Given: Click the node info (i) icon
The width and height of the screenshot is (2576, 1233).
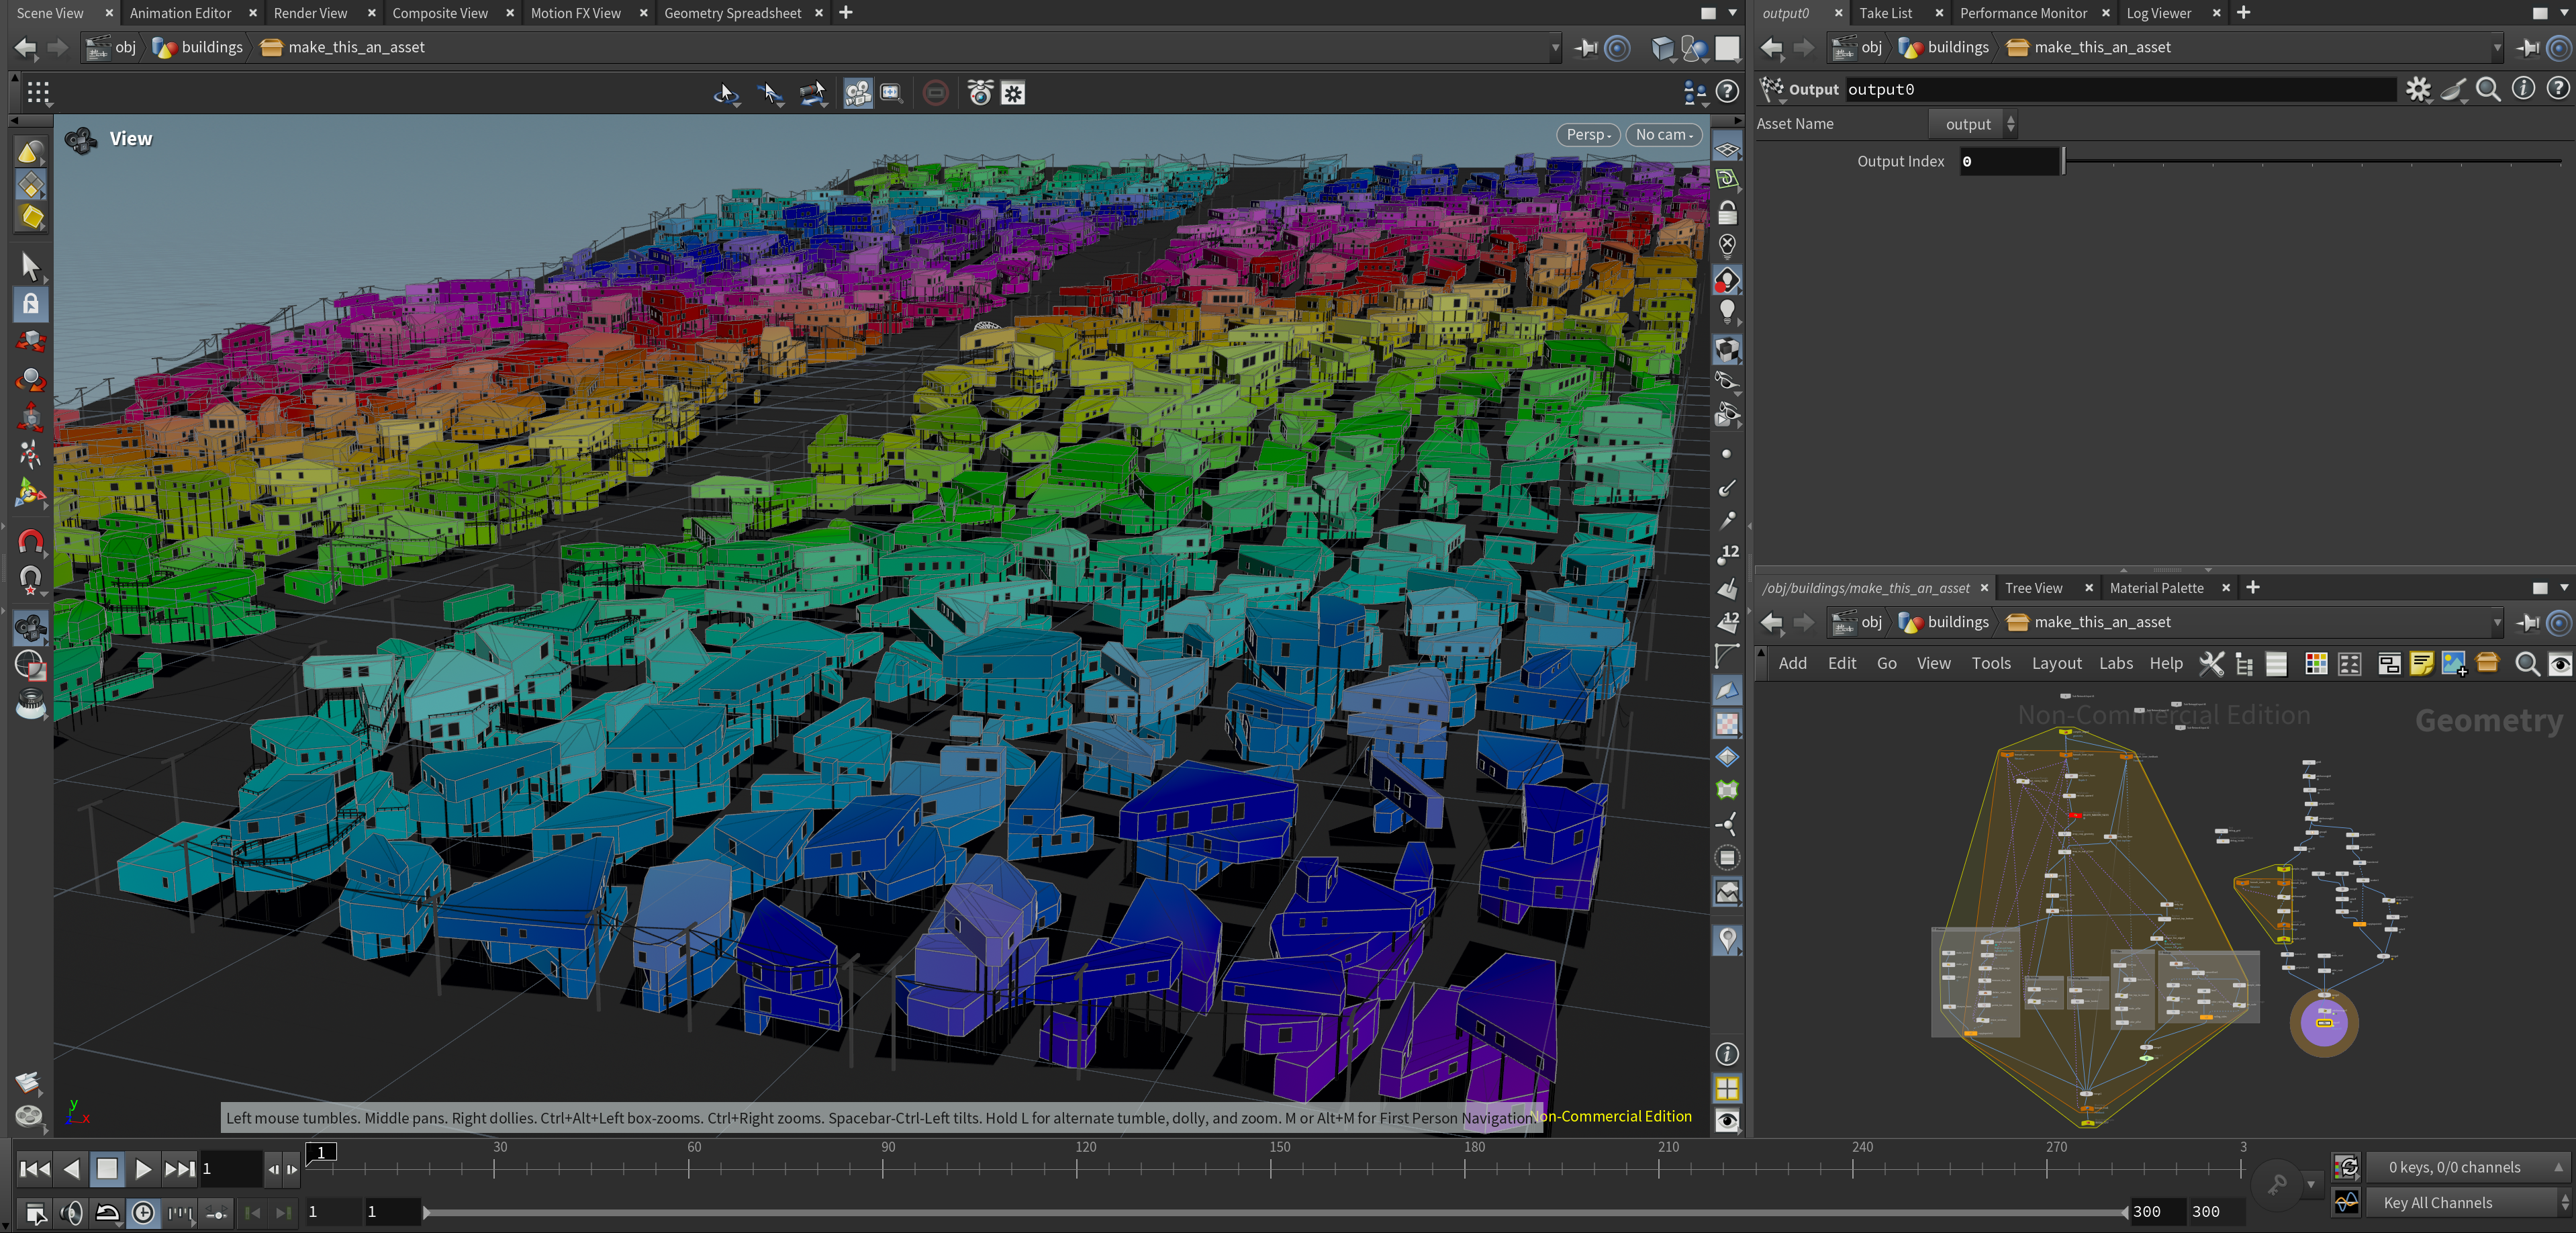Looking at the screenshot, I should pyautogui.click(x=2523, y=89).
